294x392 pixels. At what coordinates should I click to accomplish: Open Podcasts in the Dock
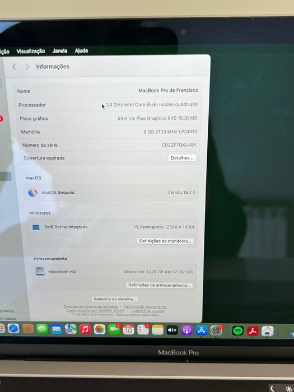point(186,330)
